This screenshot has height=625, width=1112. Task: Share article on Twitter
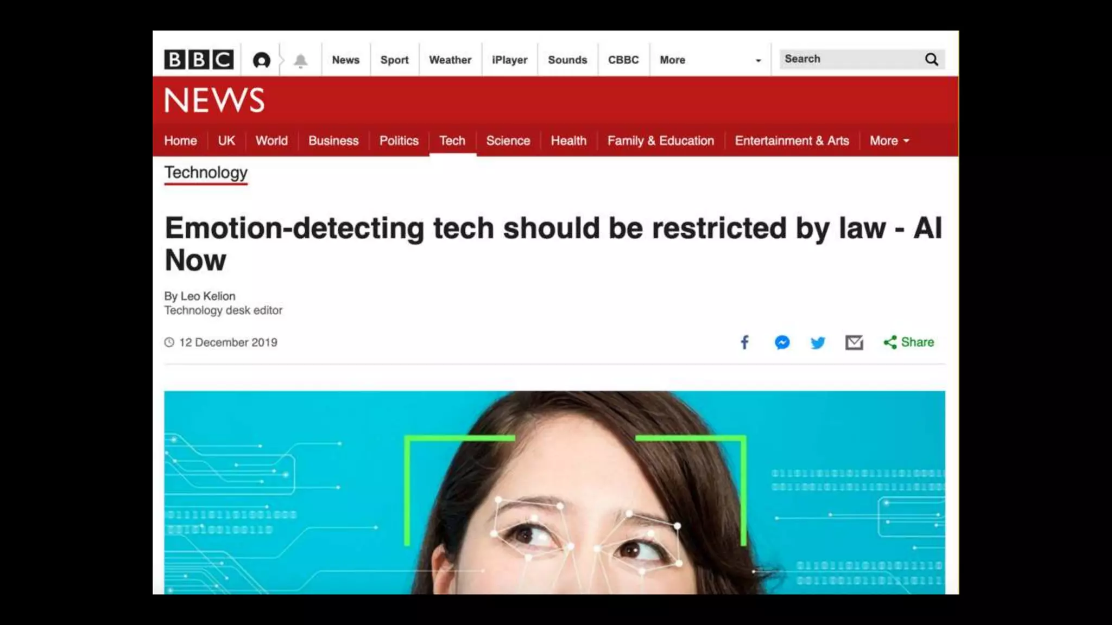click(818, 343)
